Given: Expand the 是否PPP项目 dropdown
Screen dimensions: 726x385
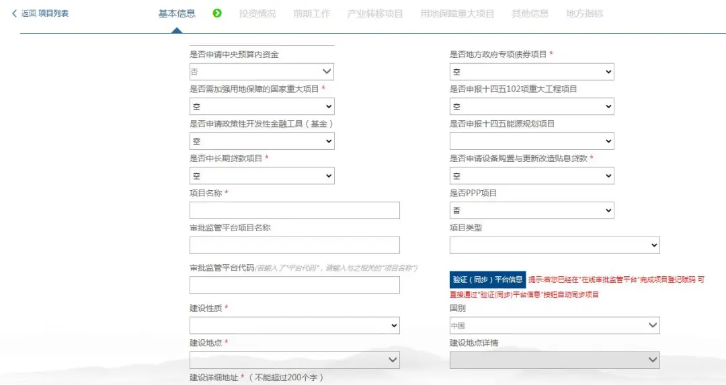Looking at the screenshot, I should (x=531, y=210).
